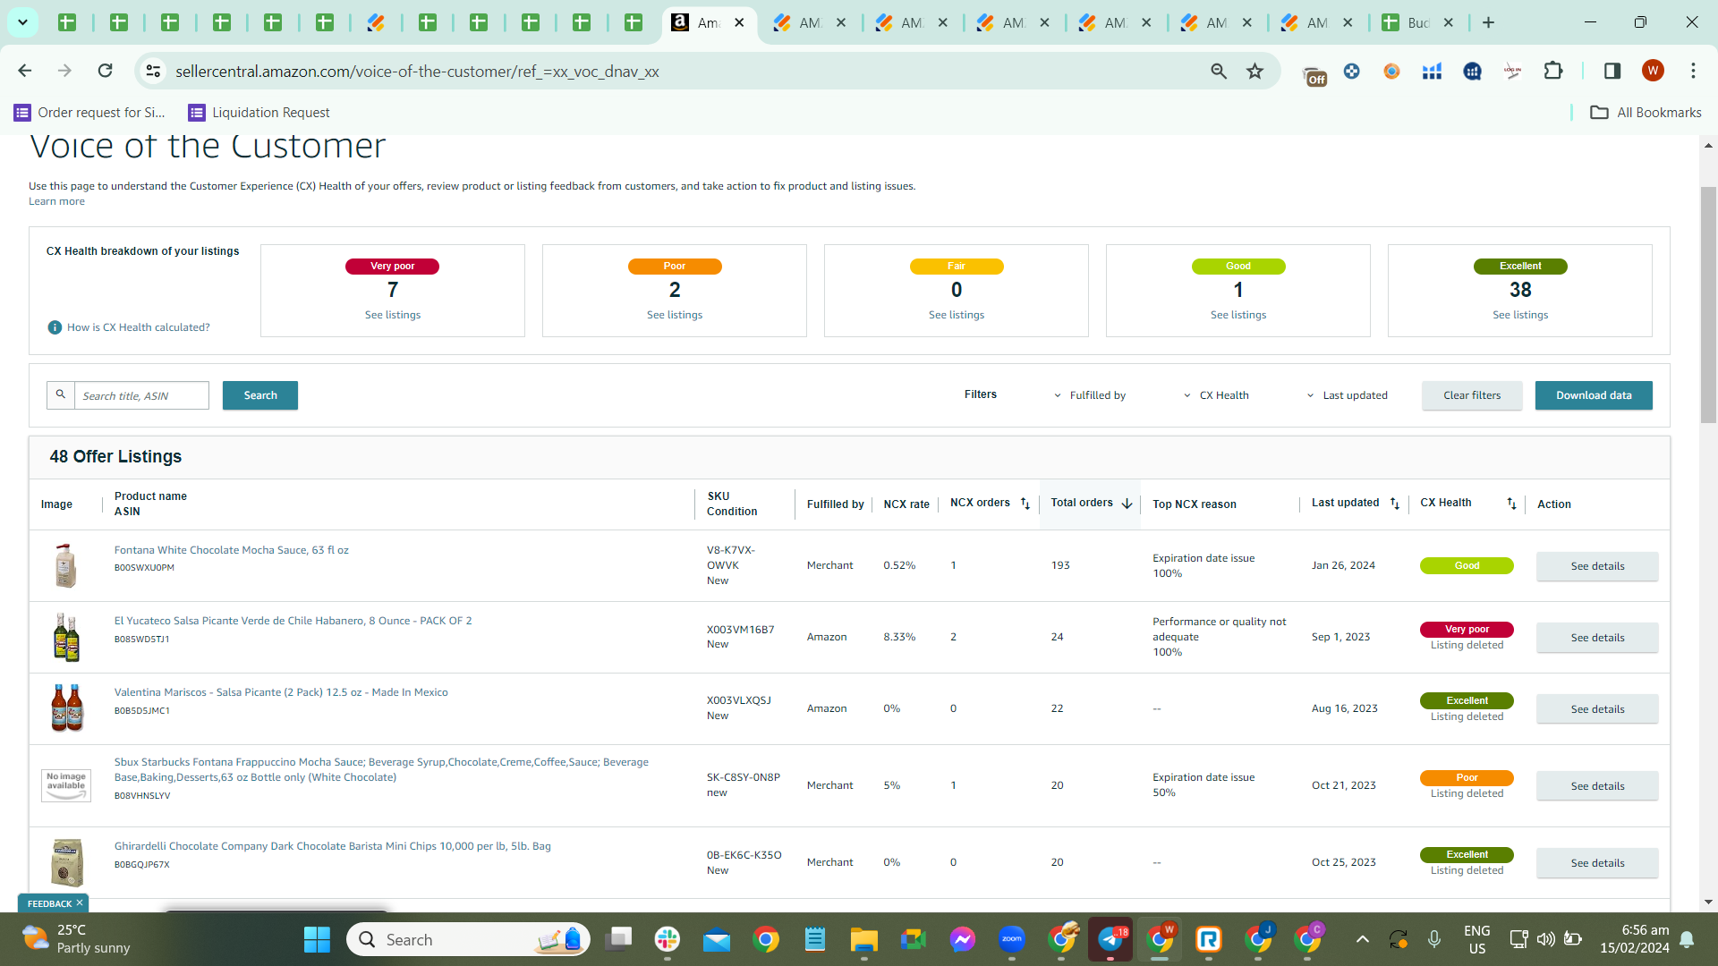Open the orange ring extension icon
The image size is (1718, 966).
click(x=1391, y=72)
